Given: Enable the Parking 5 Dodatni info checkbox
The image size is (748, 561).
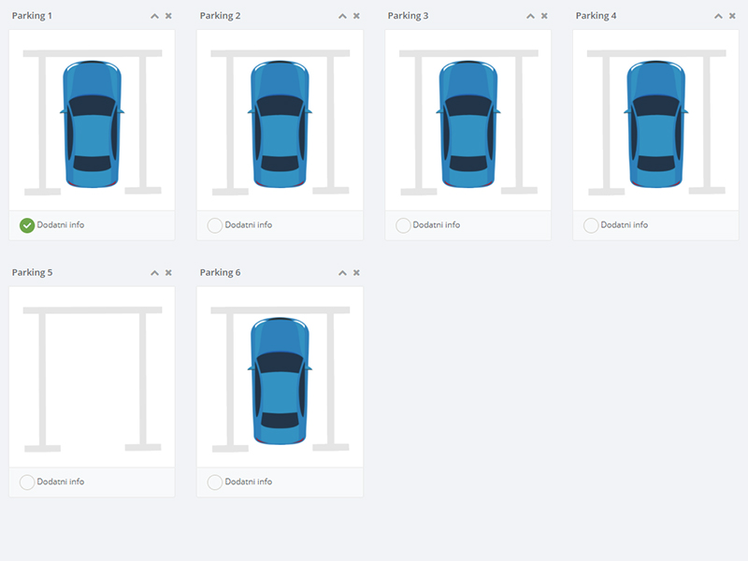Looking at the screenshot, I should click(x=27, y=482).
